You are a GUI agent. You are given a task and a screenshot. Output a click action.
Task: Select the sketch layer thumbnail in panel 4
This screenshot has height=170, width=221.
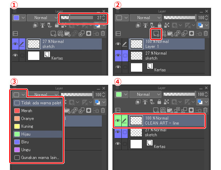(x=136, y=132)
